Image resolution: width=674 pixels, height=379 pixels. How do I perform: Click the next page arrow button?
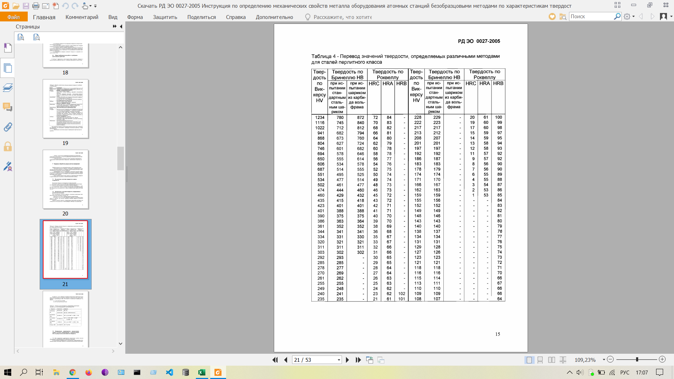click(348, 360)
